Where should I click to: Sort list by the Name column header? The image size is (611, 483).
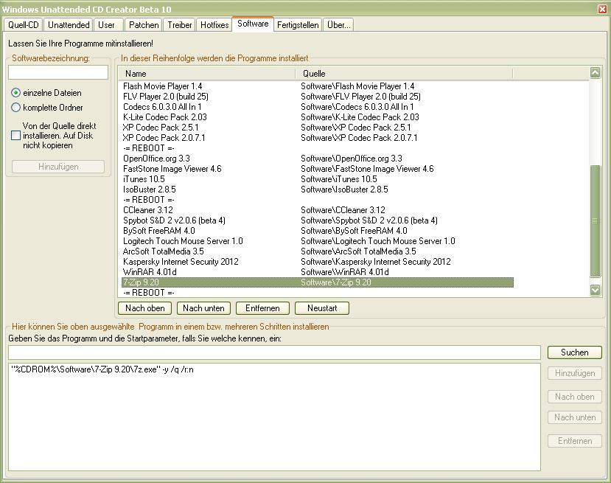pyautogui.click(x=209, y=74)
